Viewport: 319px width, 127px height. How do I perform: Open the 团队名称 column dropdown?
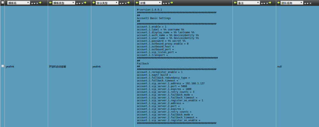coord(292,3)
